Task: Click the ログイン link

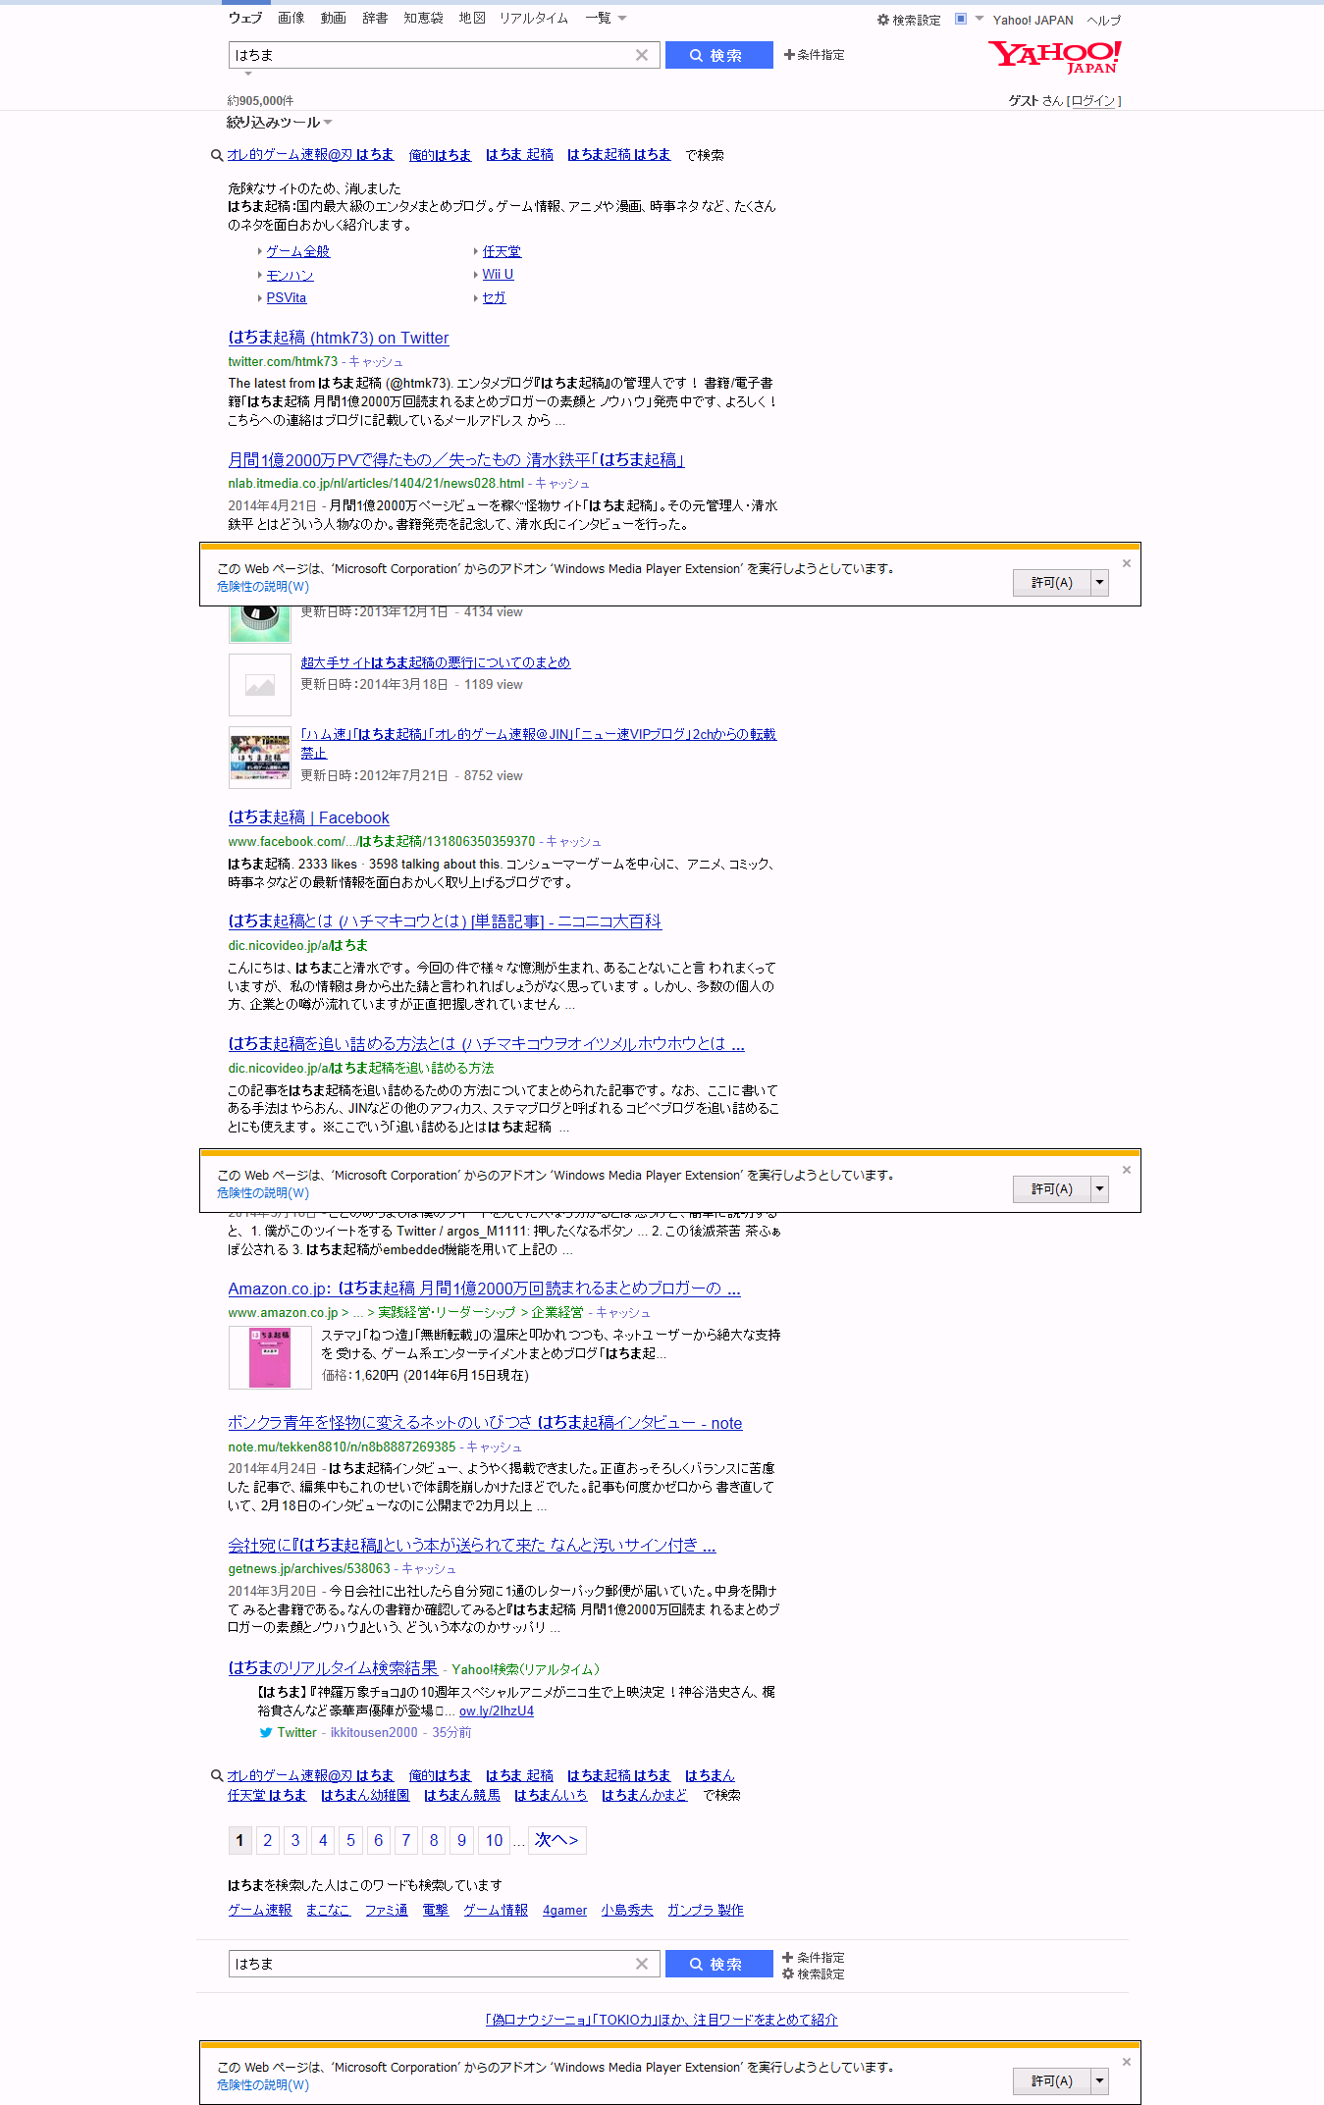Action: [1094, 100]
